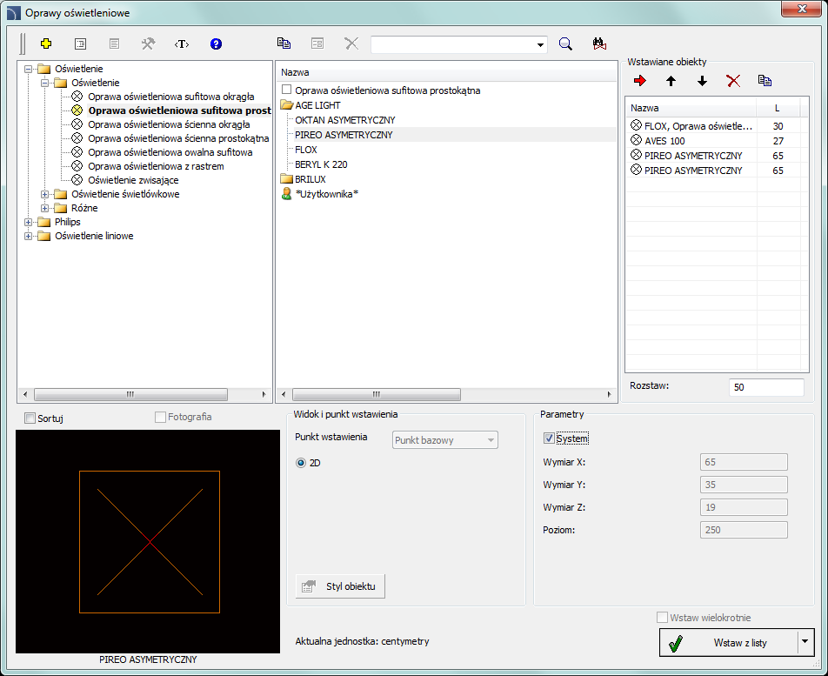Check Oprawa oświetleniowa sufitowa prostokątna checkbox
Screen dimensions: 828x676
(x=287, y=90)
